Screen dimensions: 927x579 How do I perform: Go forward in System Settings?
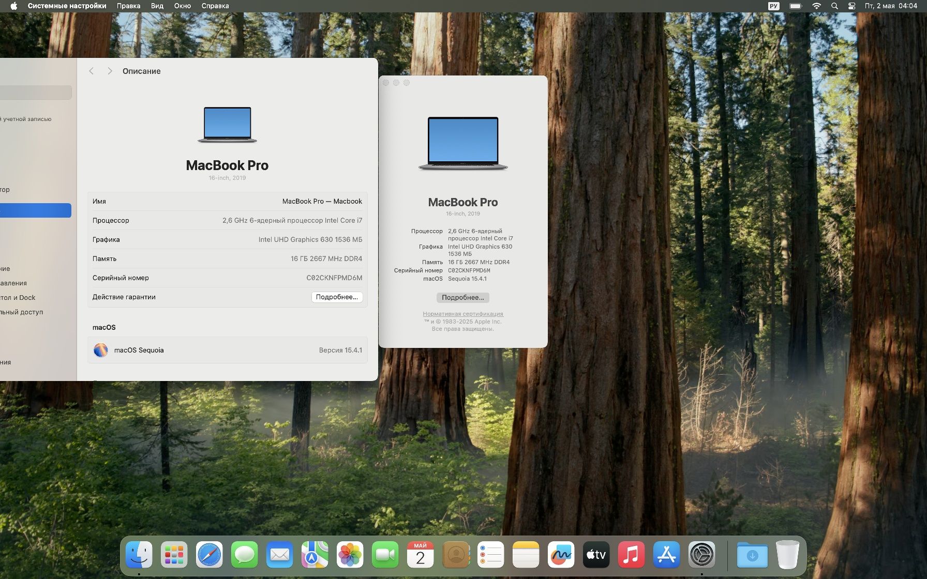pyautogui.click(x=110, y=71)
